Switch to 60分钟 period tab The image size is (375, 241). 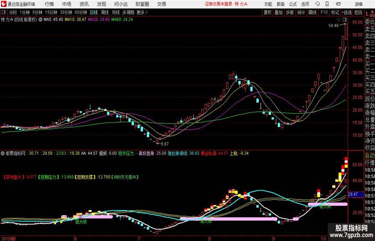(x=81, y=12)
